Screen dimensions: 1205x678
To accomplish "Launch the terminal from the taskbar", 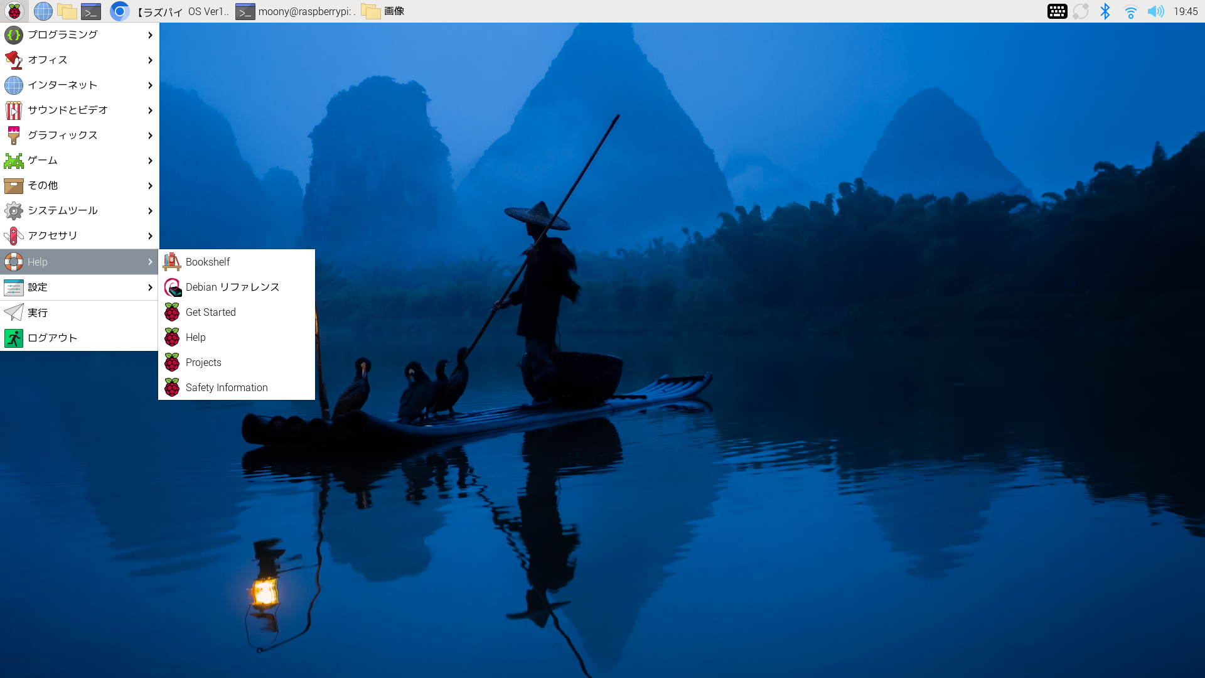I will (91, 11).
